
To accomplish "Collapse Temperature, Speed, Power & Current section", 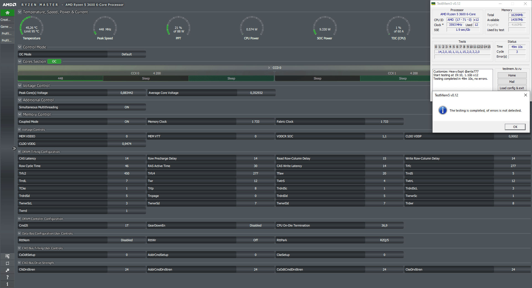I will [20, 12].
